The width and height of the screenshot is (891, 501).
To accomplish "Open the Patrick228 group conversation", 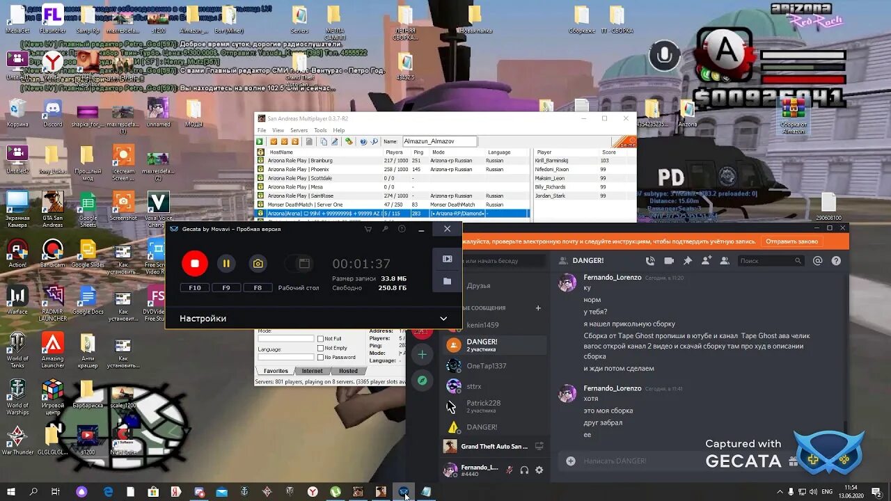I will point(495,406).
